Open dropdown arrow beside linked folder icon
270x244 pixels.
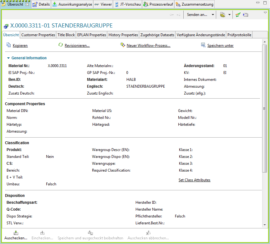(x=229, y=15)
